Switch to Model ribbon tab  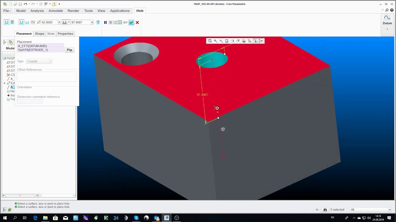pyautogui.click(x=21, y=11)
